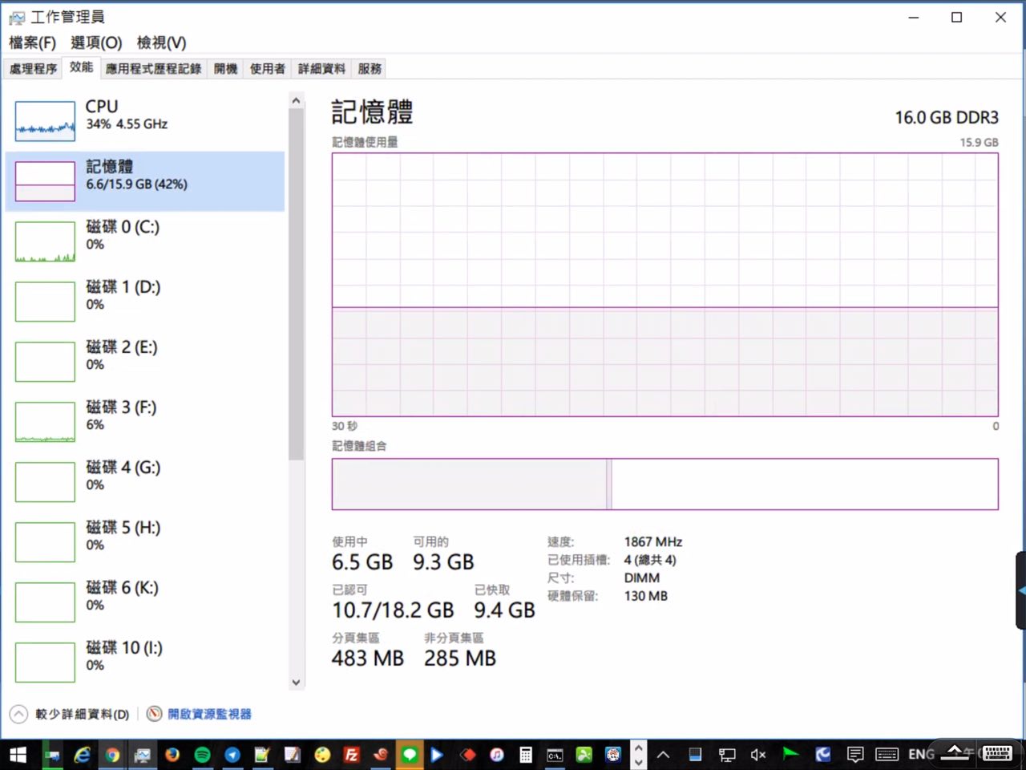The height and width of the screenshot is (770, 1026).
Task: Select 磁碟 10 (I:) entry
Action: pyautogui.click(x=145, y=663)
